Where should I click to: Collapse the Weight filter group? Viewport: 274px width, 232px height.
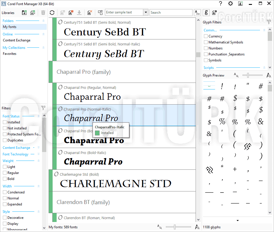tap(39, 161)
